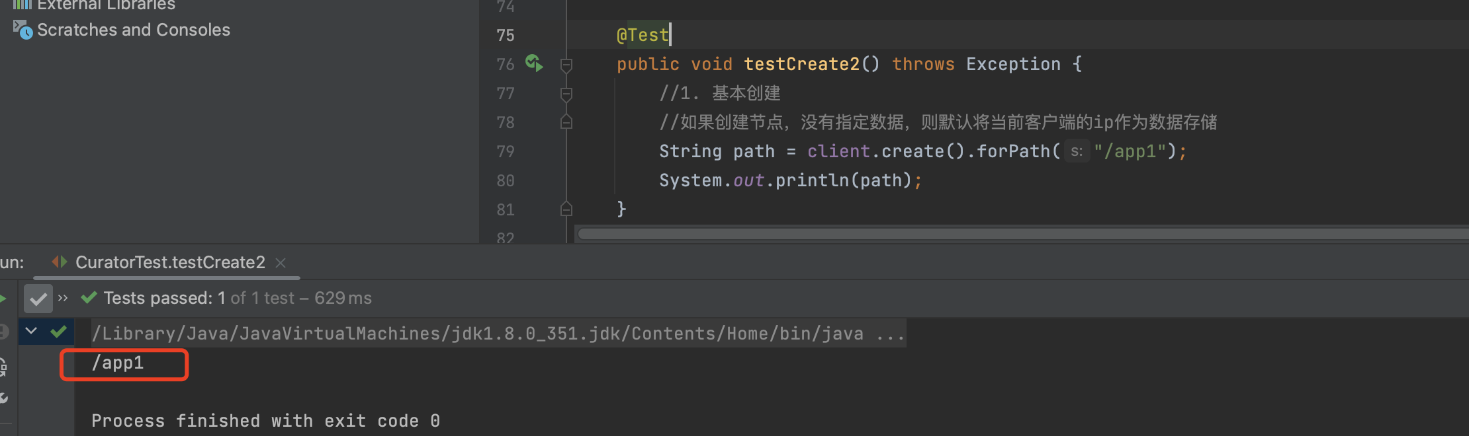Close the CuratorTest.testCreate2 run tab
Viewport: 1469px width, 436px height.
click(x=281, y=263)
